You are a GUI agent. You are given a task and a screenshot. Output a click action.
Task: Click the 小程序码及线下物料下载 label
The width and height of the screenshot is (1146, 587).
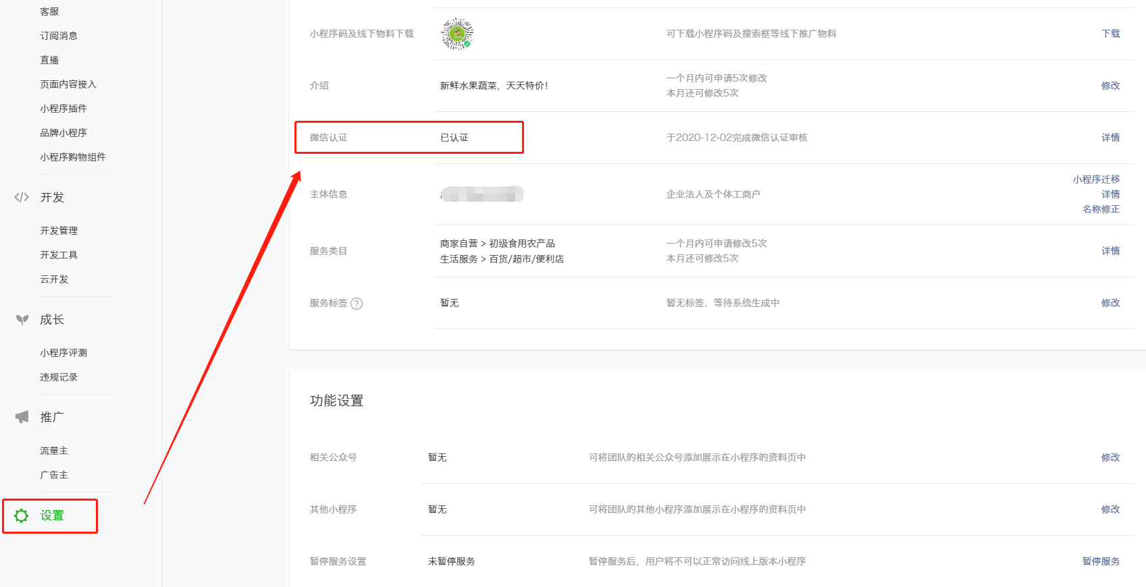(362, 34)
